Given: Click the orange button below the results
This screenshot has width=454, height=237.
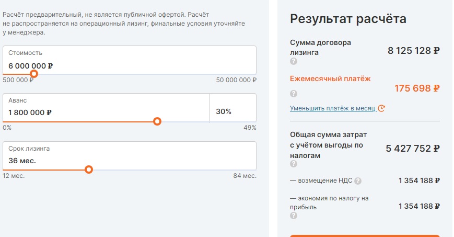Looking at the screenshot, I should click(x=365, y=236).
